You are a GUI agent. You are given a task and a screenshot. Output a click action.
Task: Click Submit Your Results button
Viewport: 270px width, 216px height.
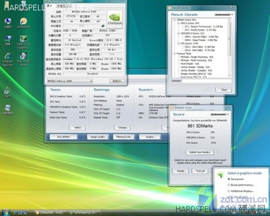pos(200,152)
